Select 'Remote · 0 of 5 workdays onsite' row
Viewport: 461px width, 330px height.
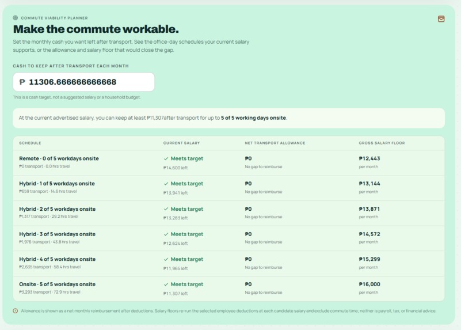tap(228, 163)
